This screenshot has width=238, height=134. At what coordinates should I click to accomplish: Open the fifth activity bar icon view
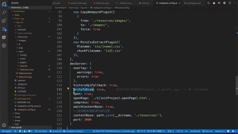tap(4, 37)
